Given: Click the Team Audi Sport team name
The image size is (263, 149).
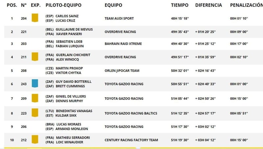Looking at the screenshot, I should [x=119, y=18].
